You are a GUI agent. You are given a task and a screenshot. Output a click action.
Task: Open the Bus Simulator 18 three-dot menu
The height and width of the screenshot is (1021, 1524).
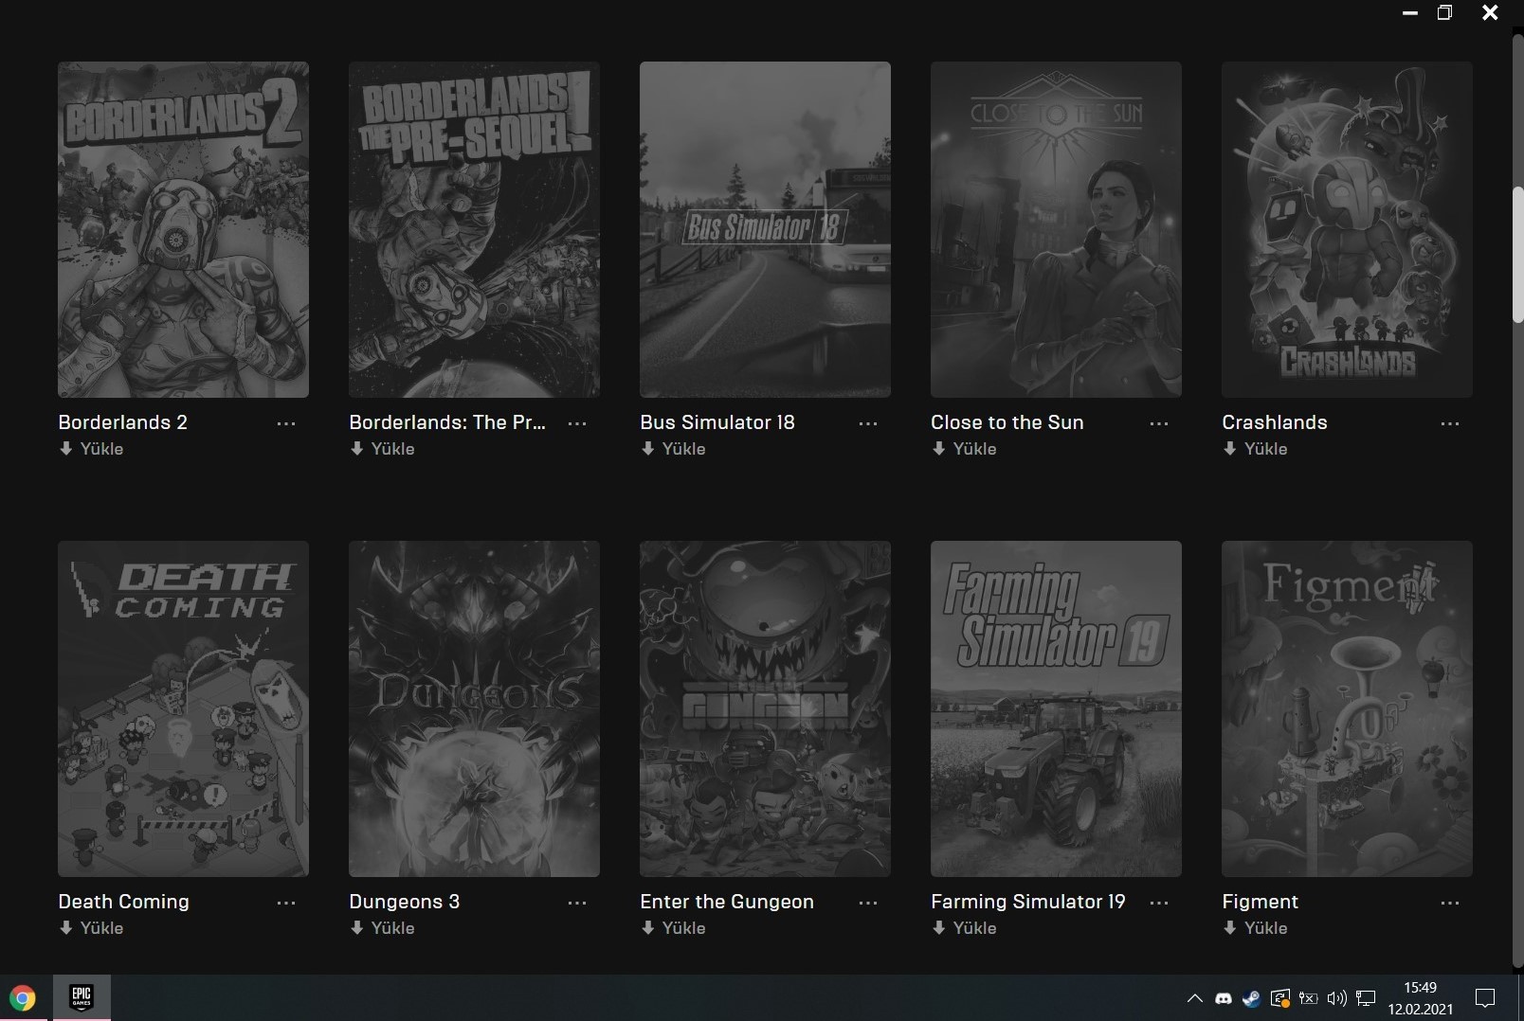[868, 423]
